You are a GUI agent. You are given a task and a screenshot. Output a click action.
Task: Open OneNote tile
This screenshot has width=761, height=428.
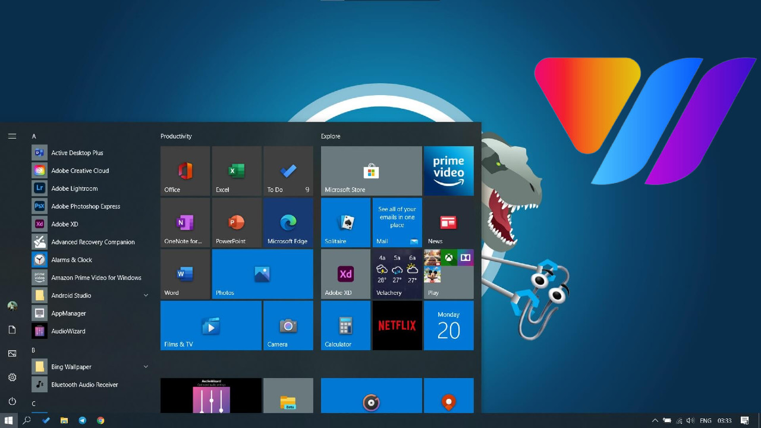click(x=185, y=222)
